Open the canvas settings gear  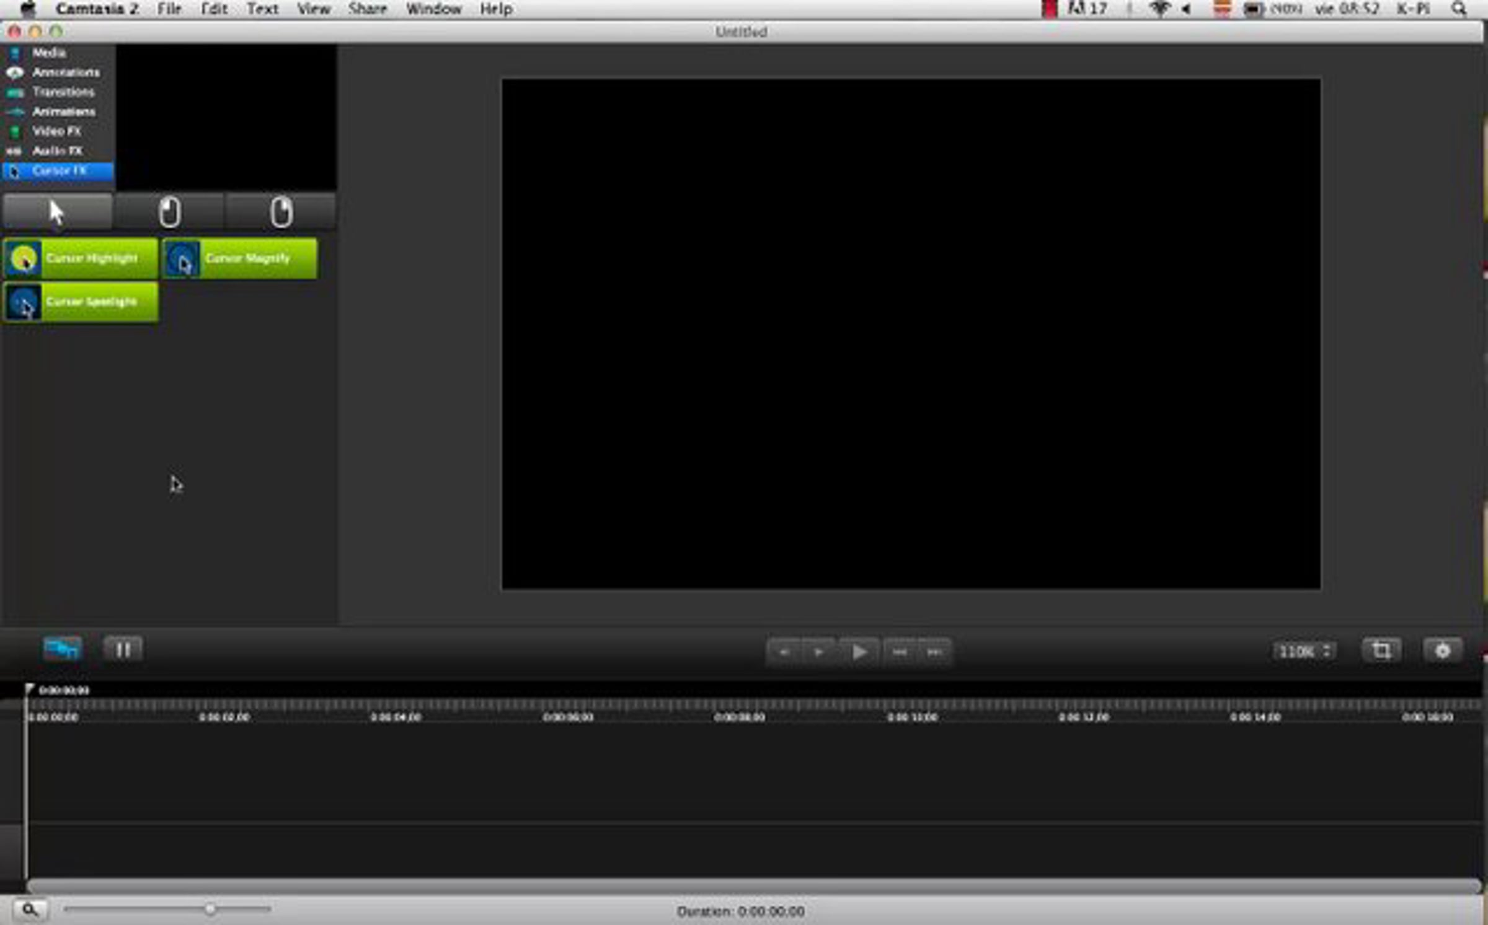point(1443,651)
